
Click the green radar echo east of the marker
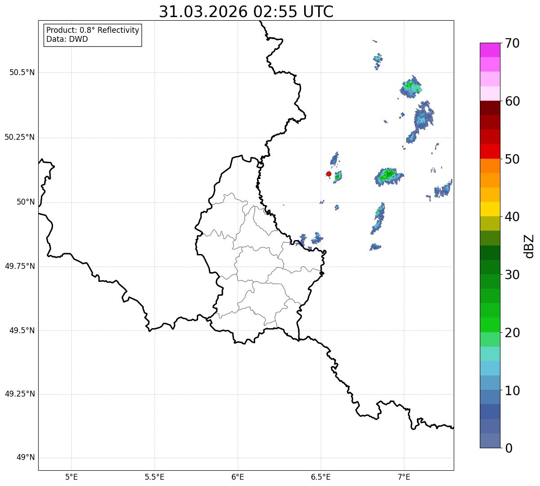(x=337, y=176)
